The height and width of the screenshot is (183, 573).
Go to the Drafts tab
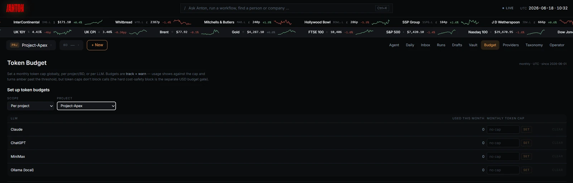coord(457,45)
